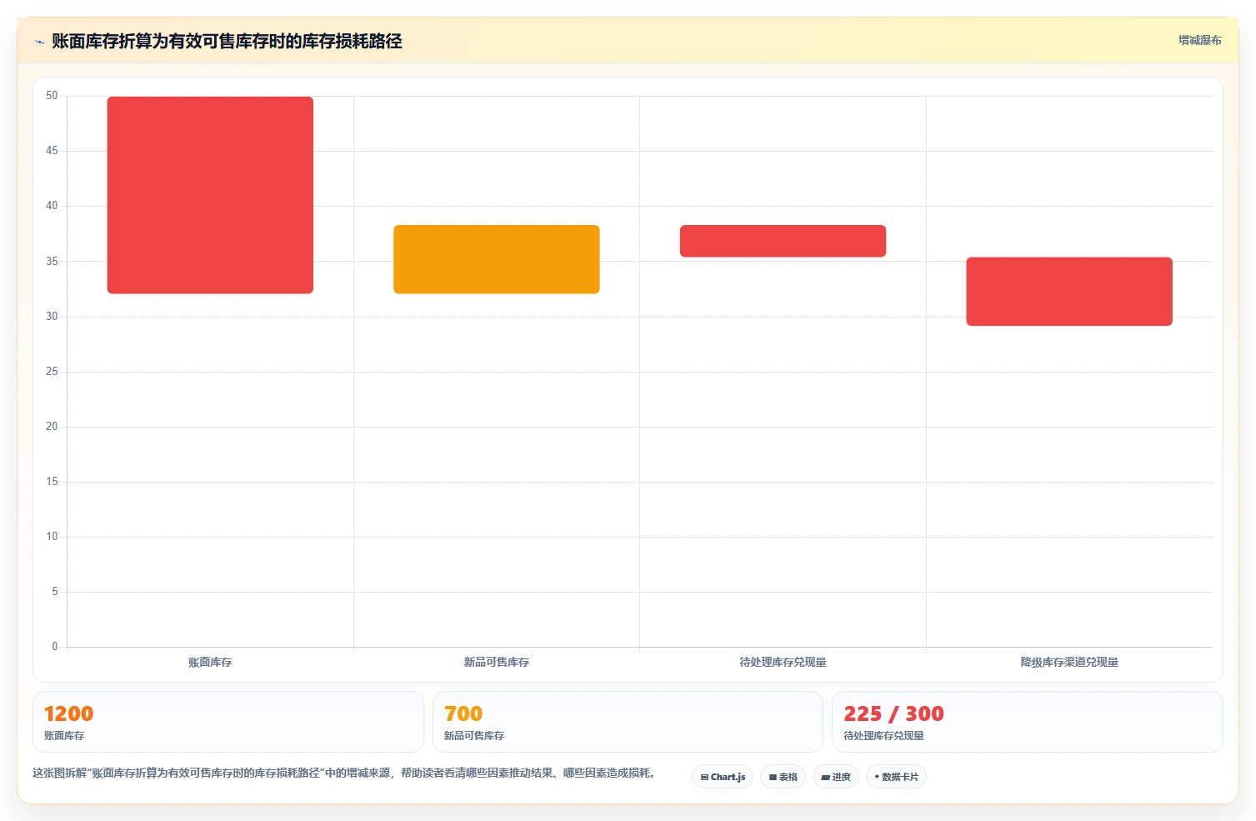Click the x-axis label 降级库存渠道兑现量
Screen dimensions: 1256x821
click(1069, 663)
